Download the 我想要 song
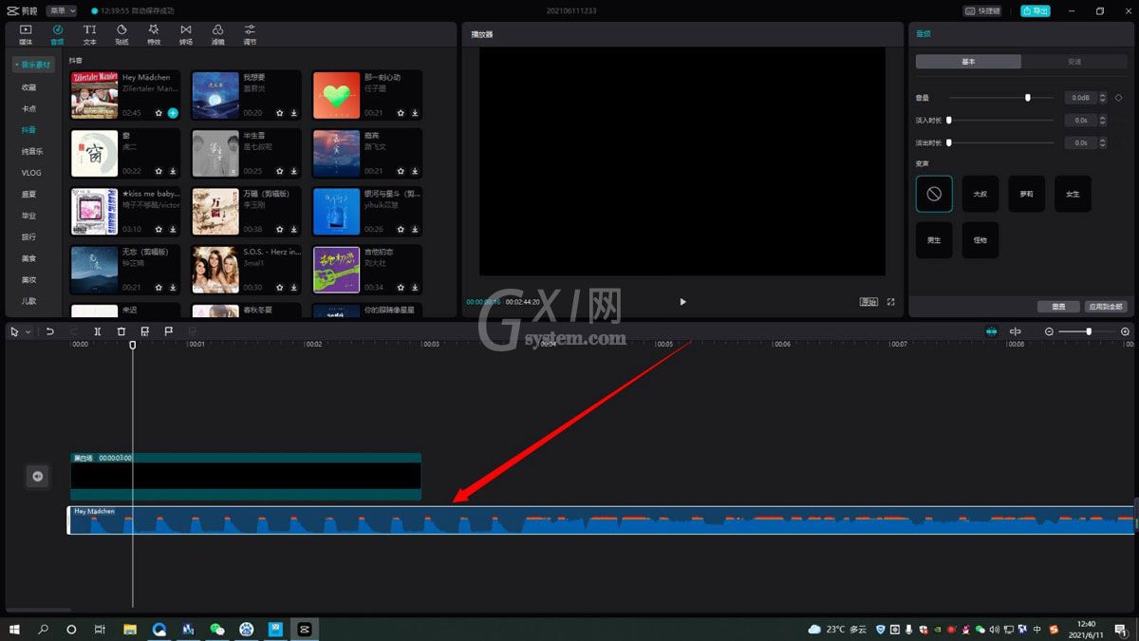 tap(294, 113)
